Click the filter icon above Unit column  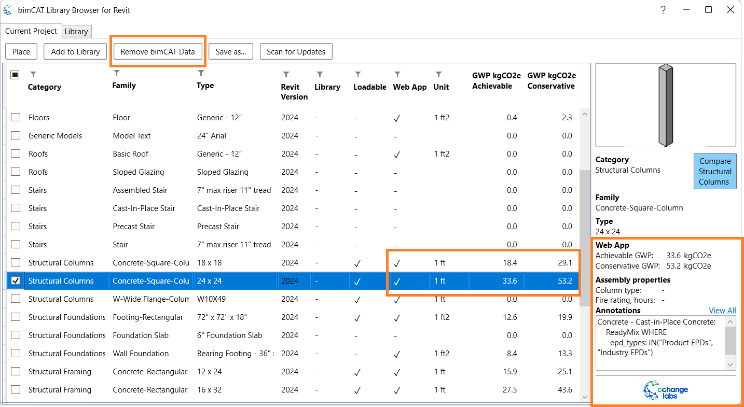click(x=438, y=75)
